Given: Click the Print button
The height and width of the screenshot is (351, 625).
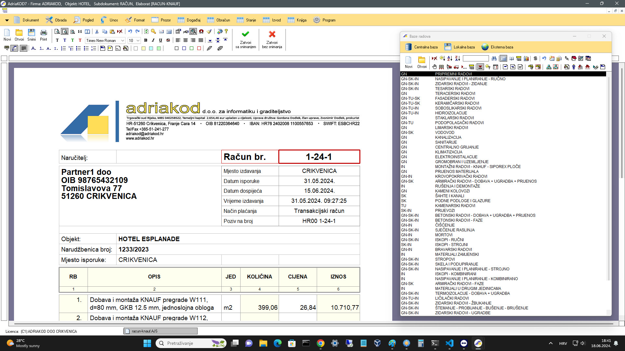Looking at the screenshot, I should click(44, 35).
